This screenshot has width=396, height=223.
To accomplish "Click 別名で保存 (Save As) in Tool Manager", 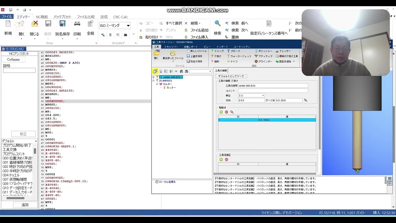I will [x=195, y=62].
